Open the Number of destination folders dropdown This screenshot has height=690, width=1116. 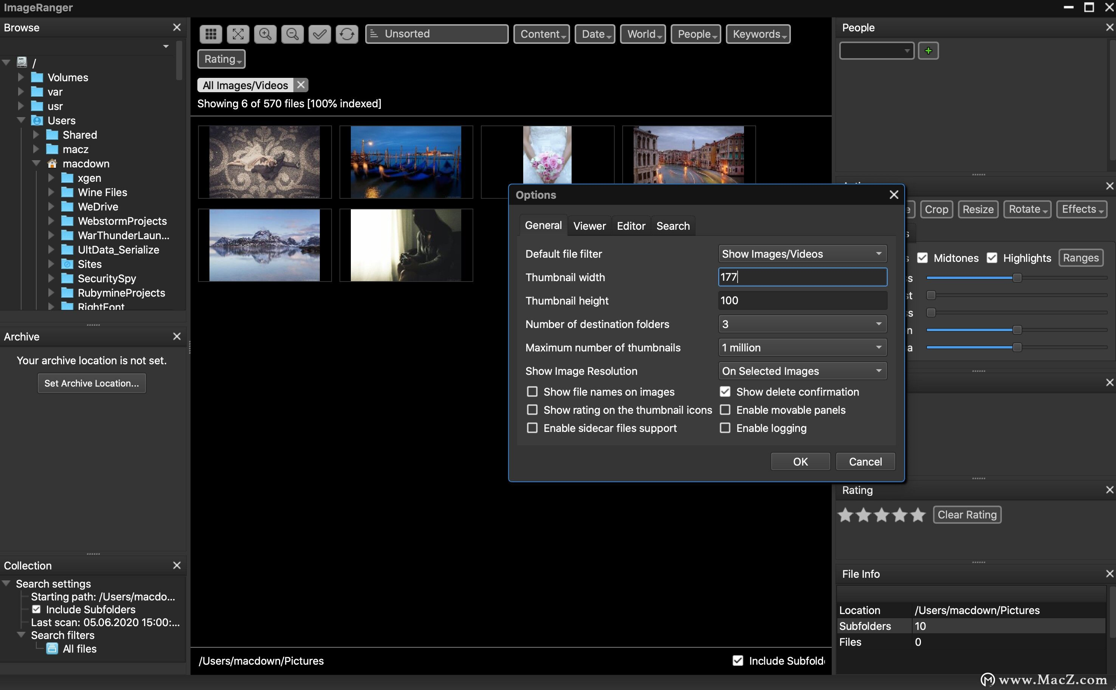(801, 324)
